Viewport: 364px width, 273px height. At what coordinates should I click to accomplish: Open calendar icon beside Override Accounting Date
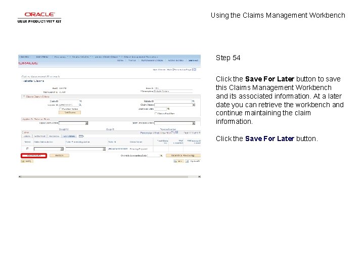click(161, 156)
